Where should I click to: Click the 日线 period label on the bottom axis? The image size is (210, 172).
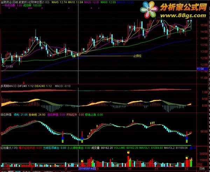coord(202,168)
